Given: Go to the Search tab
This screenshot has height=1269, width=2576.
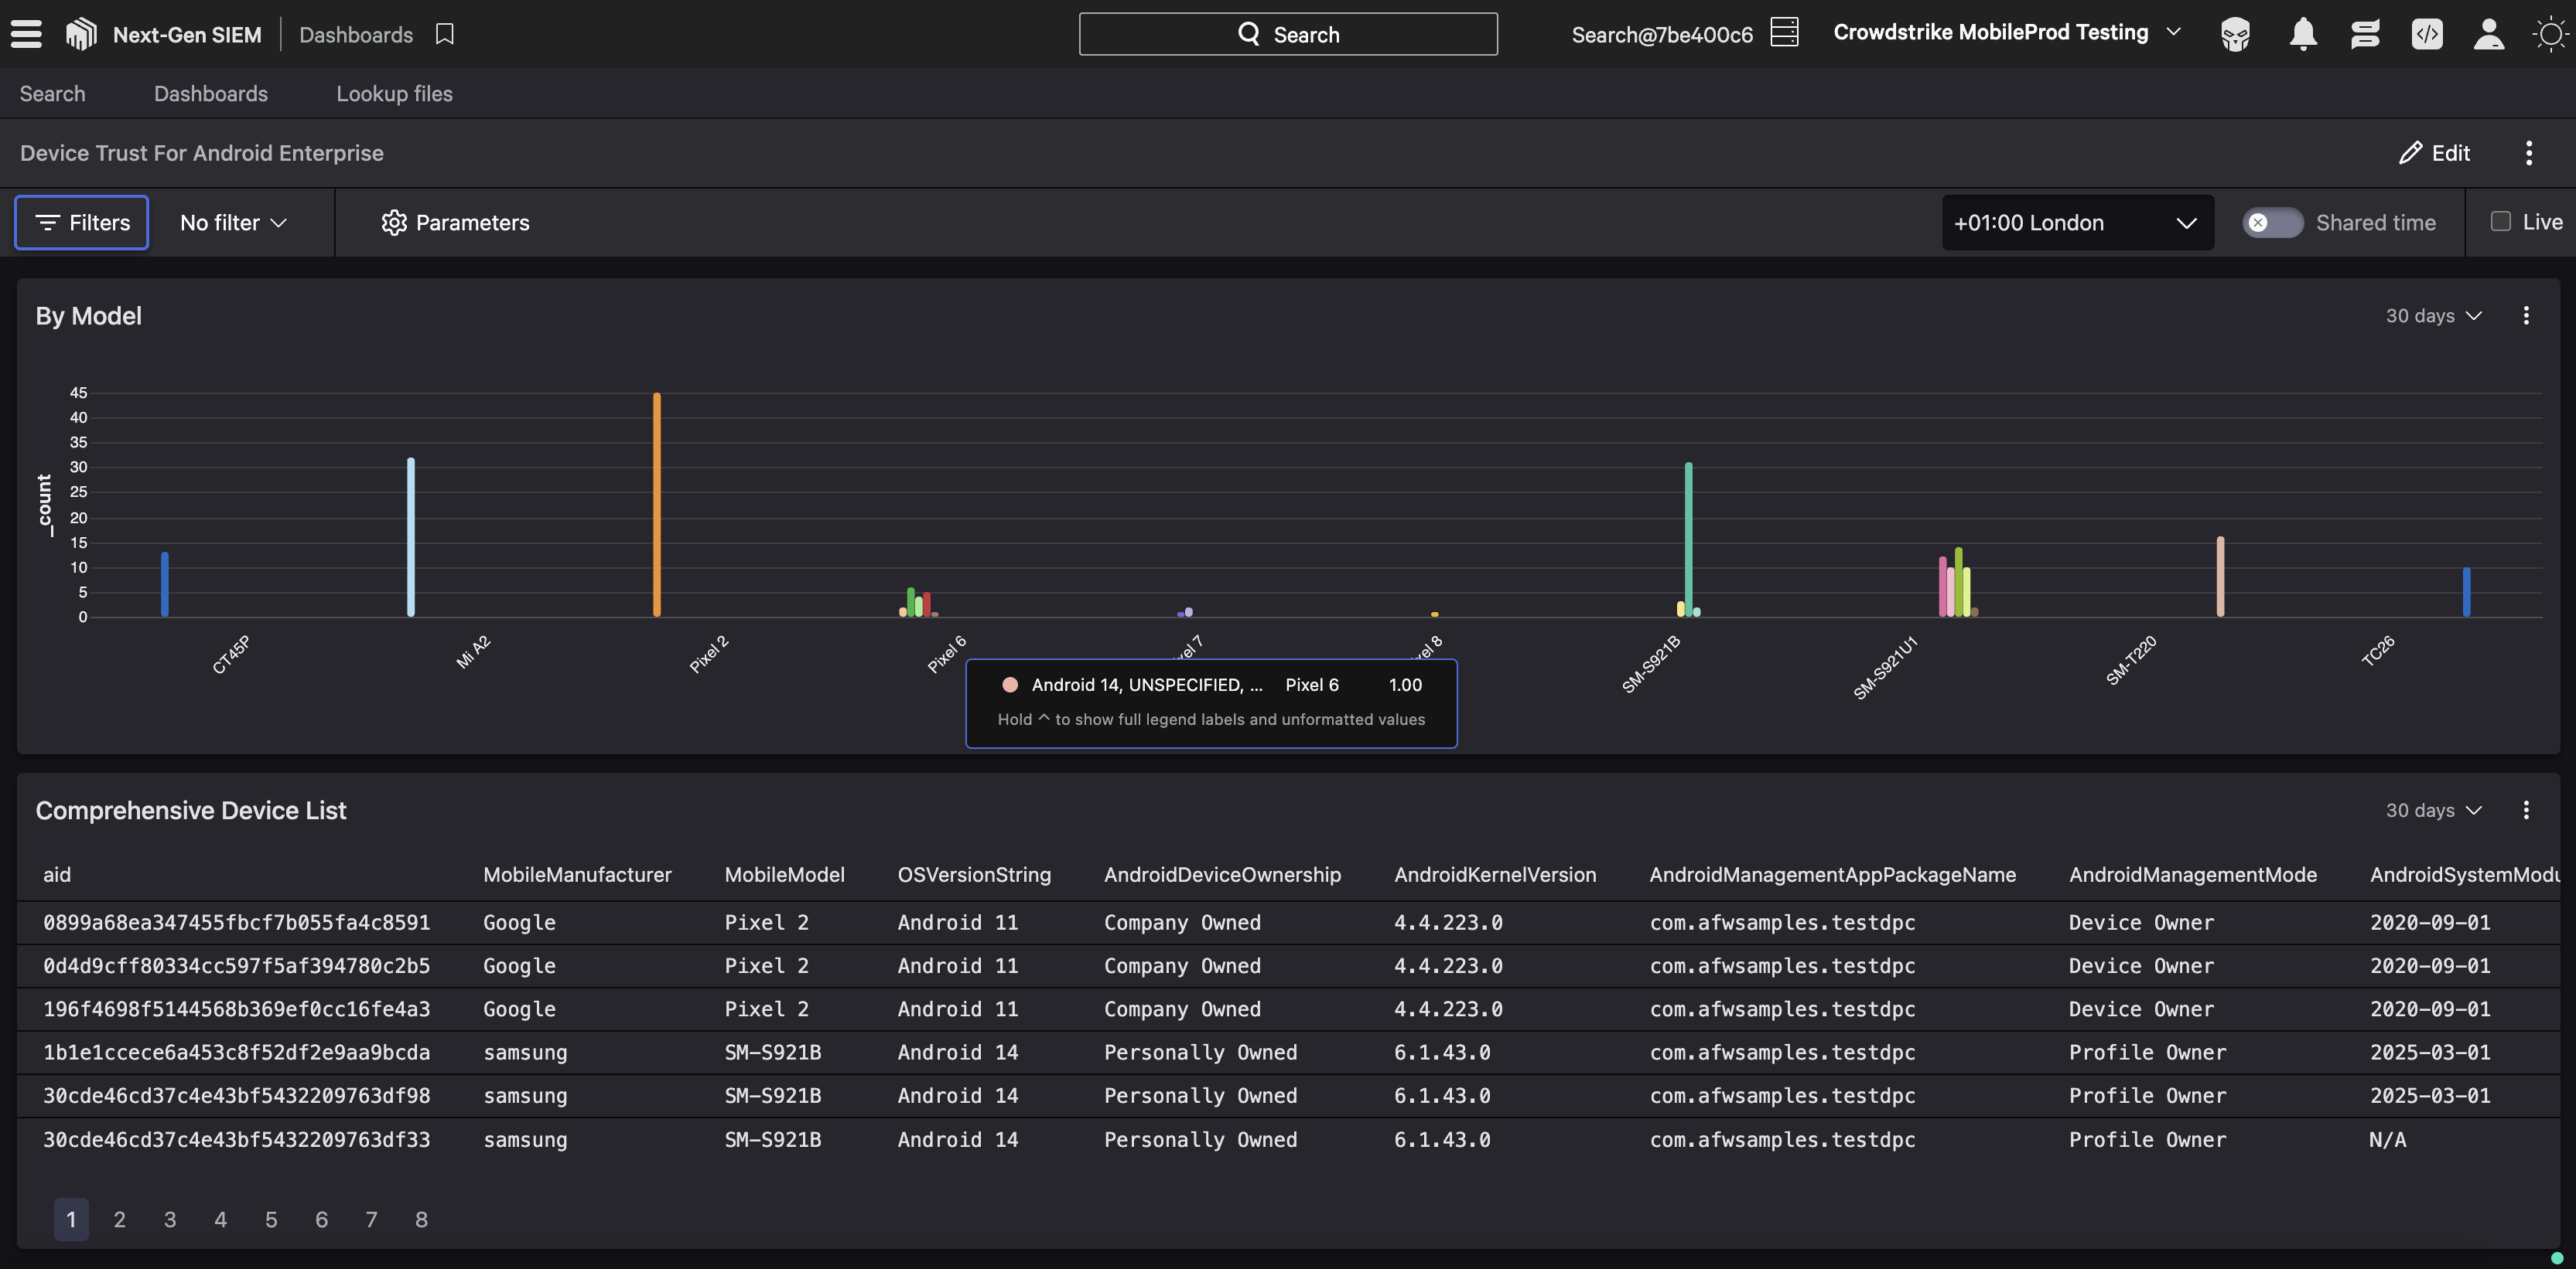Looking at the screenshot, I should 52,93.
